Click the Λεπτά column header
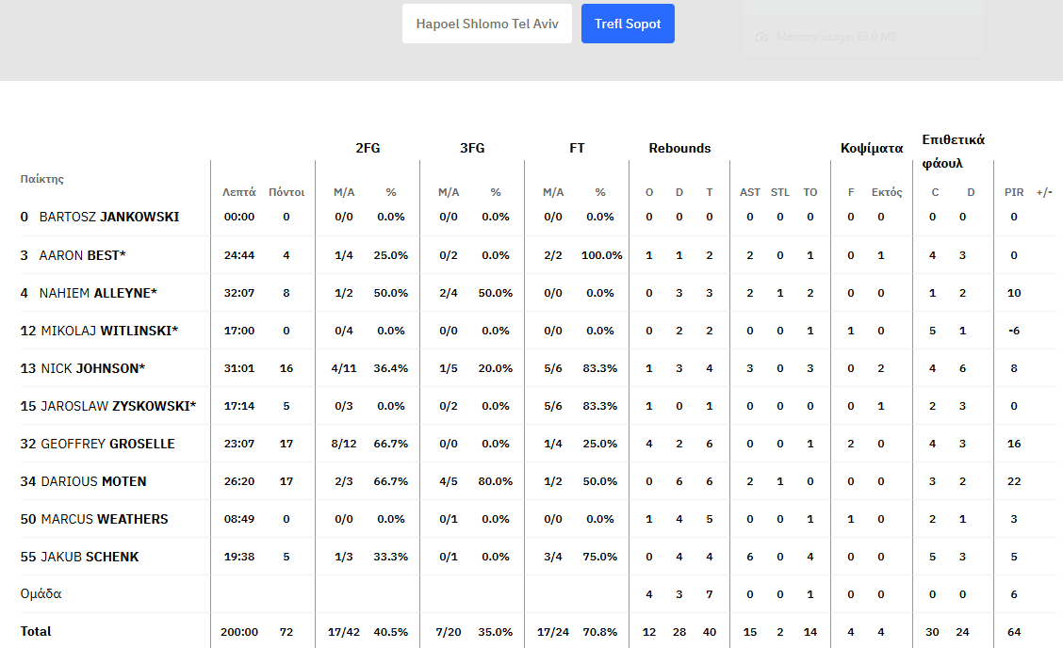The height and width of the screenshot is (648, 1063). (239, 192)
